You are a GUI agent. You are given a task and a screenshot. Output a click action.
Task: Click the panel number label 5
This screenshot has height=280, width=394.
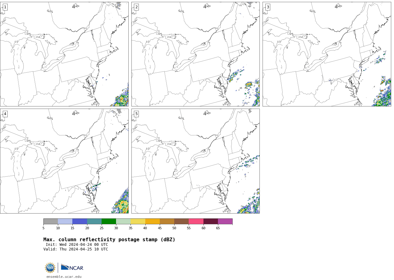(136, 114)
